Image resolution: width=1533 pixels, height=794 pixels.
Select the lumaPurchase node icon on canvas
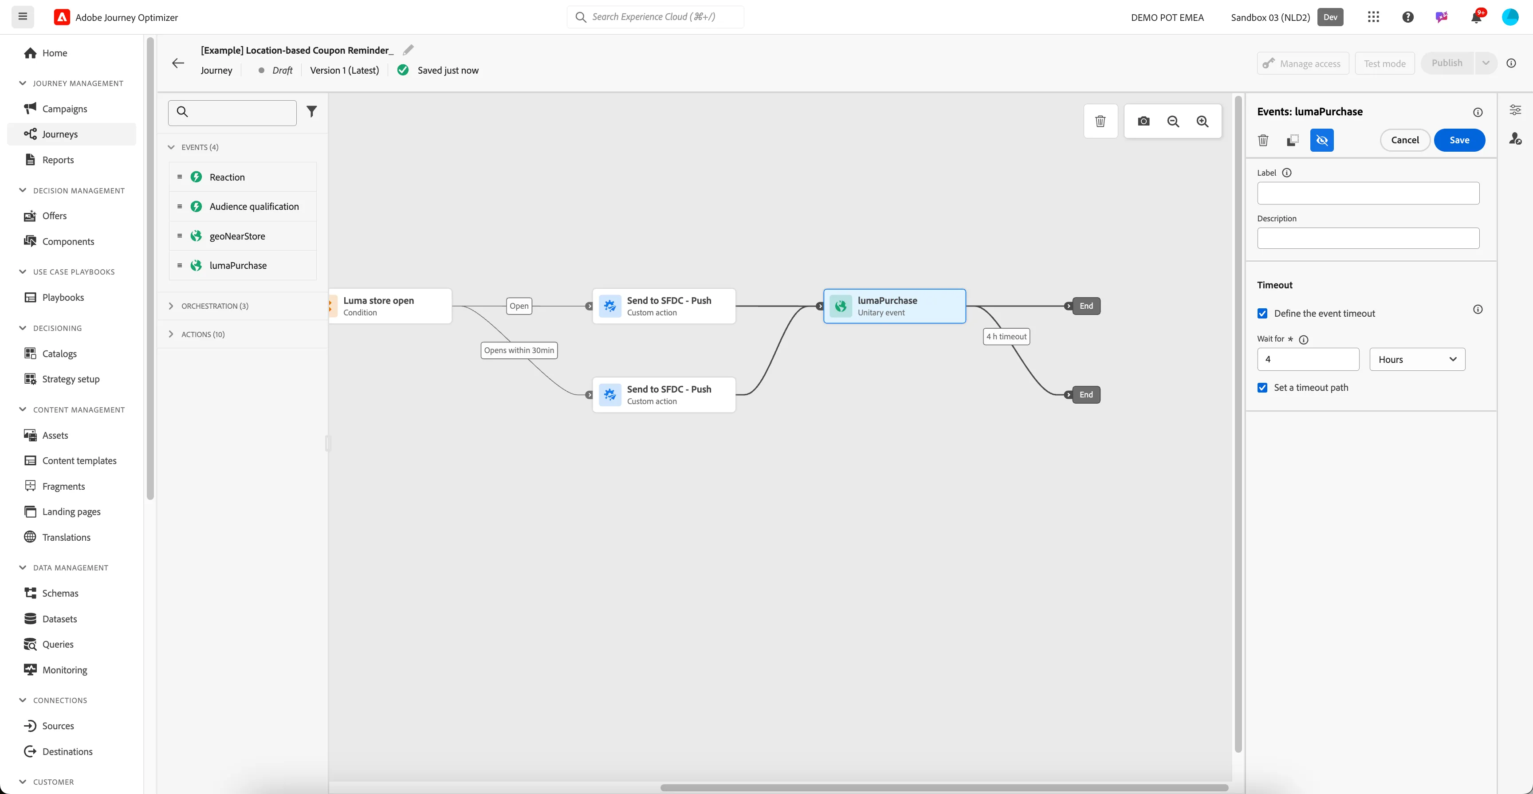point(840,306)
